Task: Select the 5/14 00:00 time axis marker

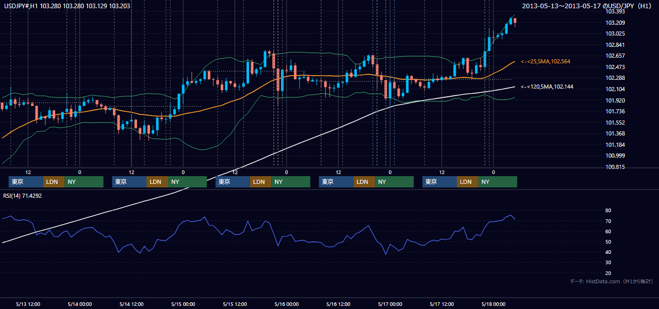Action: click(80, 304)
